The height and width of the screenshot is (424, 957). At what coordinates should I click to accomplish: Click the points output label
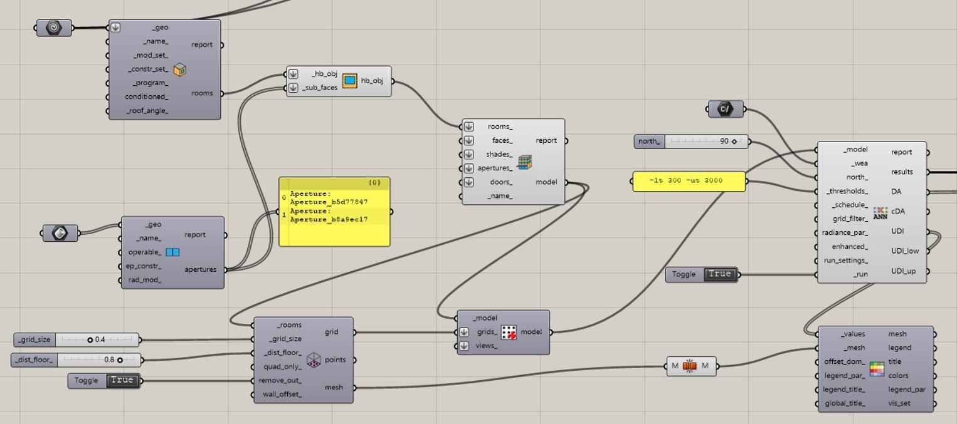pyautogui.click(x=336, y=360)
